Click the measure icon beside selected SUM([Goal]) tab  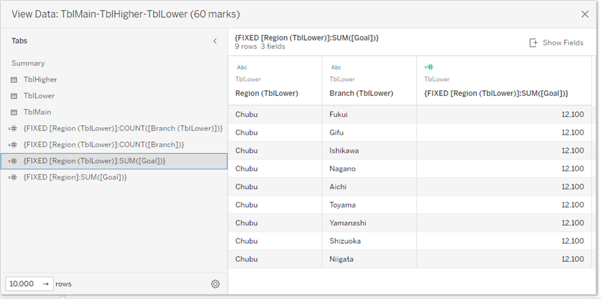tap(13, 161)
